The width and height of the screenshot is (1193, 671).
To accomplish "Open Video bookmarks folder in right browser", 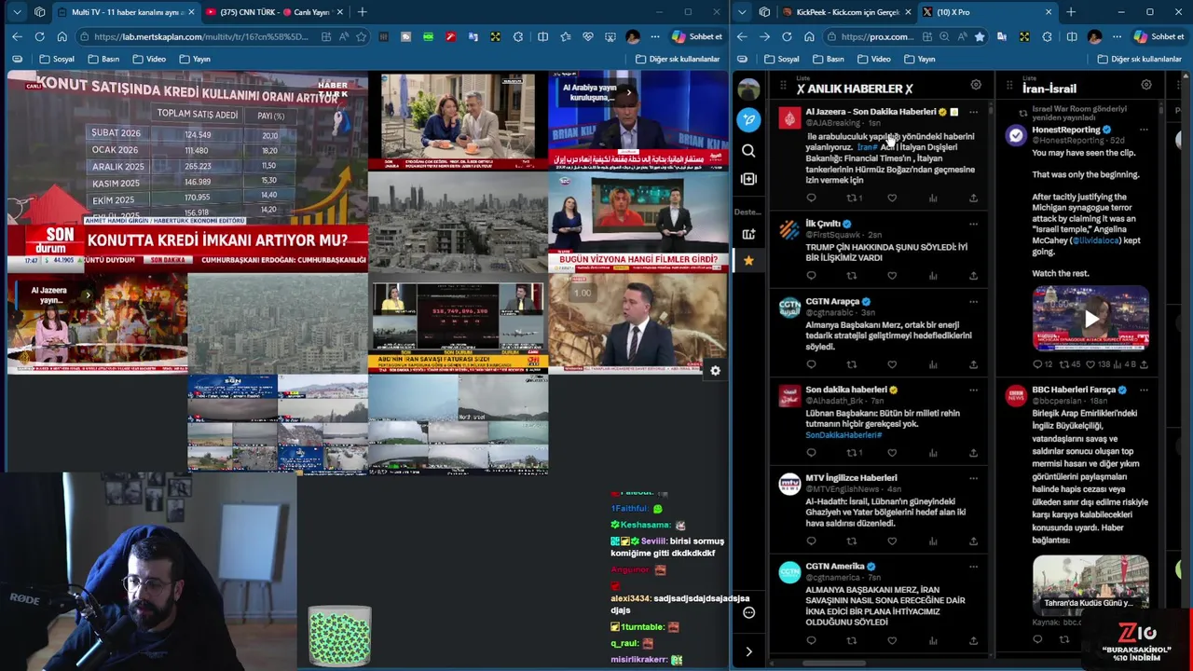I will tap(874, 59).
